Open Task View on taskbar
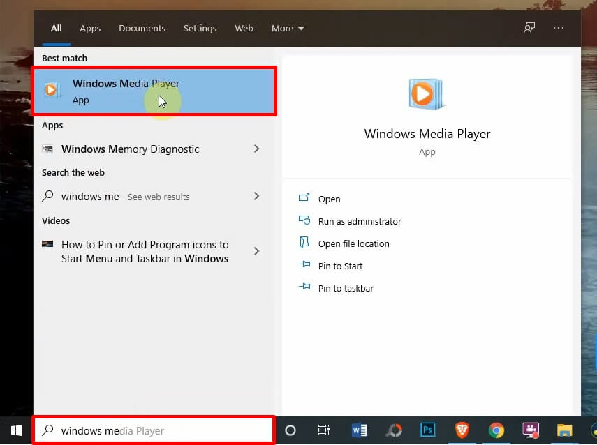The width and height of the screenshot is (597, 445). click(323, 430)
